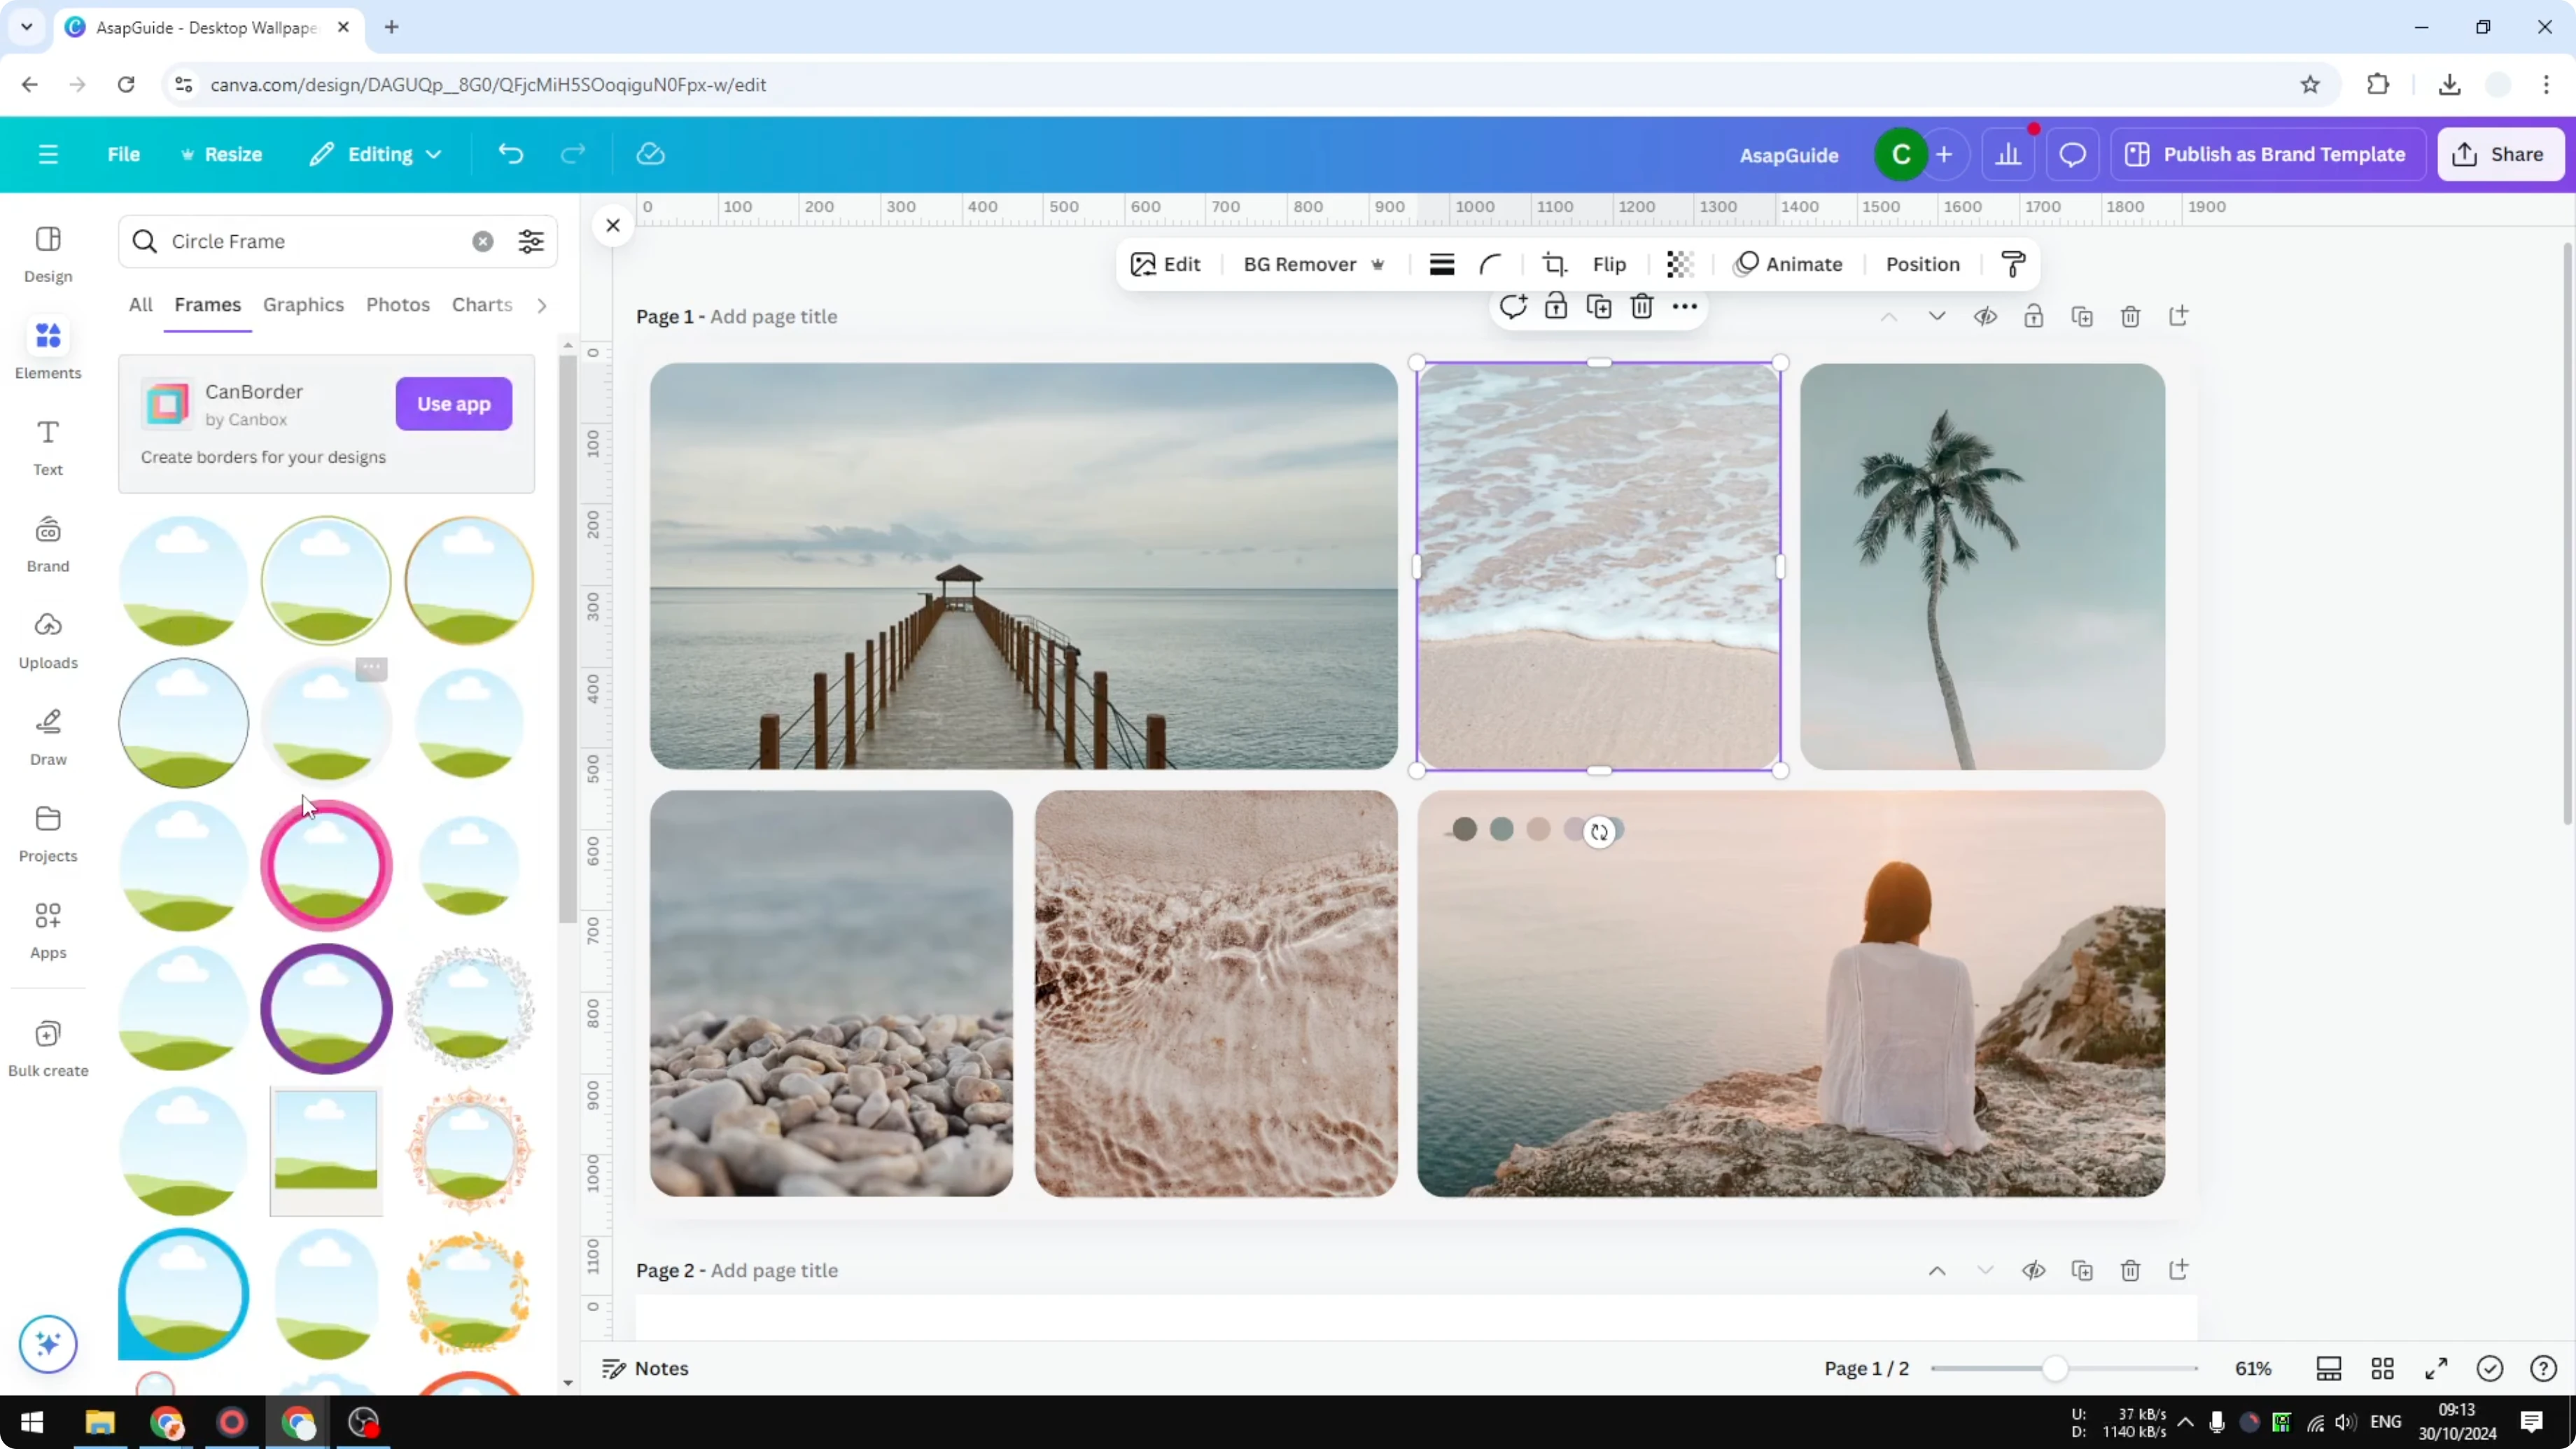Click Publish as Brand Template
The height and width of the screenshot is (1449, 2576).
[2268, 154]
